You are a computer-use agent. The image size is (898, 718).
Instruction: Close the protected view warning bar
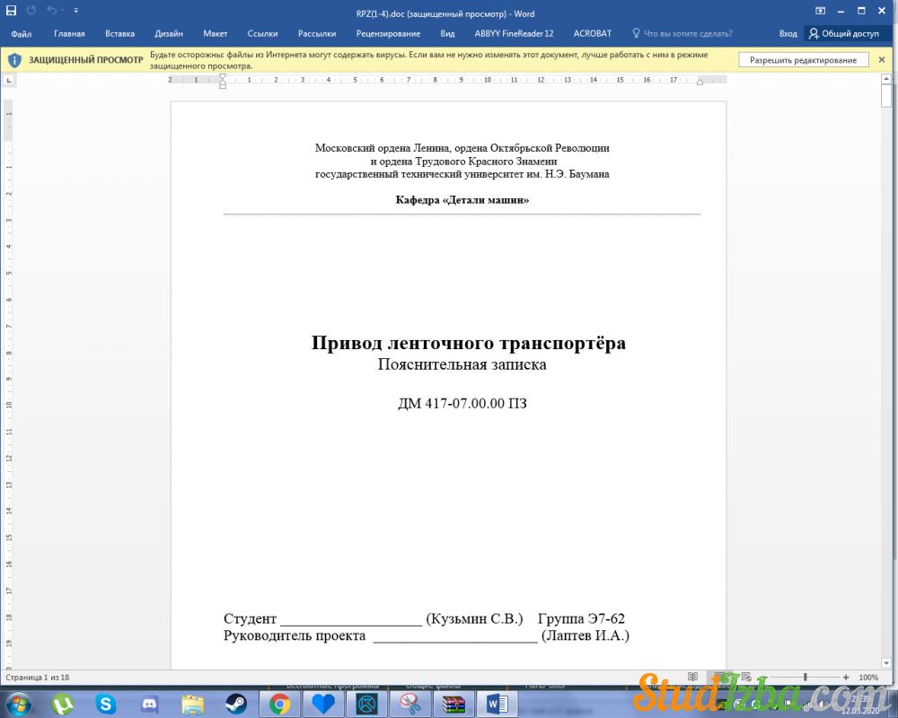pos(882,60)
